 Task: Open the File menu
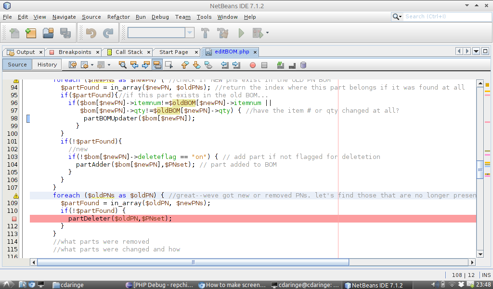tap(7, 17)
